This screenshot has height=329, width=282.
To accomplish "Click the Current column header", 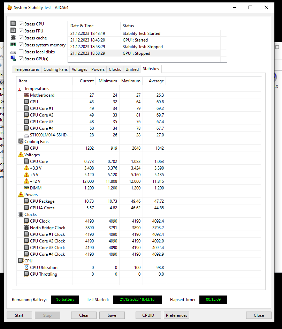I will click(x=84, y=81).
